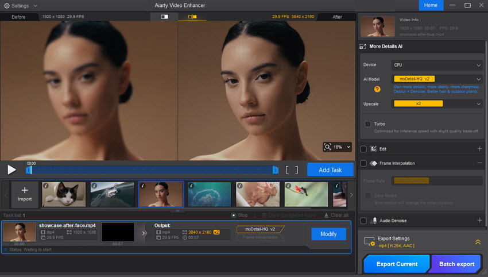The image size is (488, 277).
Task: Click Batch export button
Action: (456, 264)
